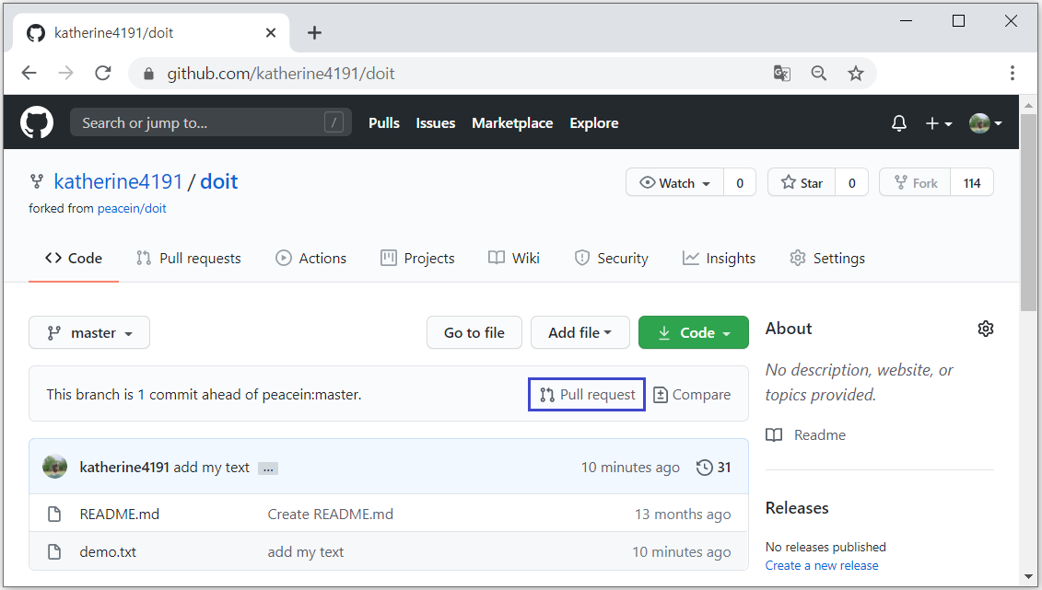Switch to the Security tab
This screenshot has height=590, width=1042.
(x=612, y=258)
